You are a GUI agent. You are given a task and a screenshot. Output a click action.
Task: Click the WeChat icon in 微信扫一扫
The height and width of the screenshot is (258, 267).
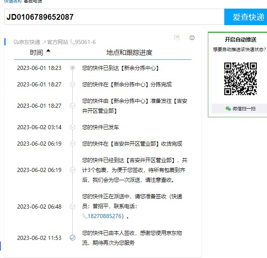point(228,109)
